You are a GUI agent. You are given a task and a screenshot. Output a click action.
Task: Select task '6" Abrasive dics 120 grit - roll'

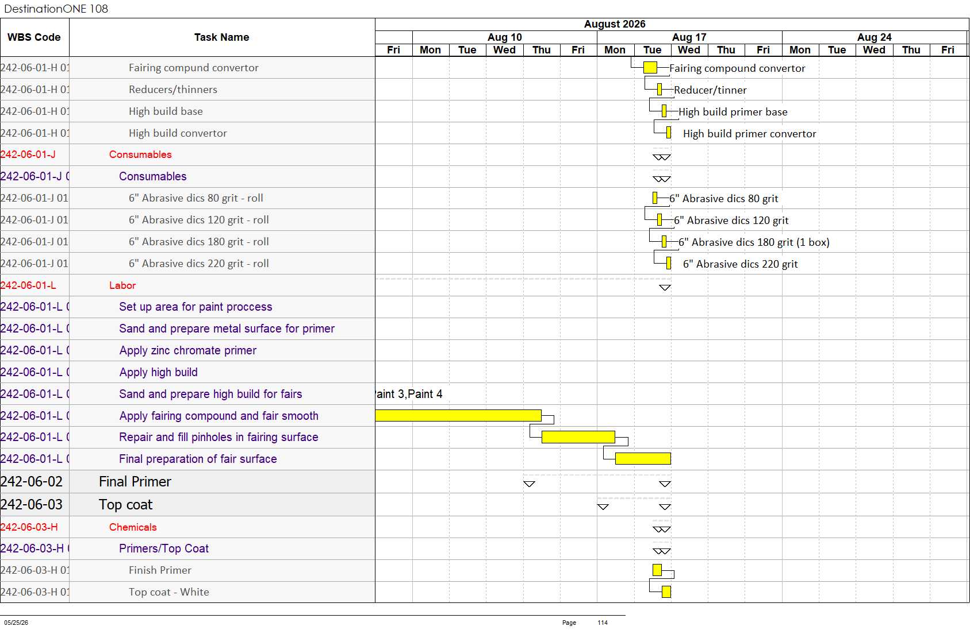(199, 220)
